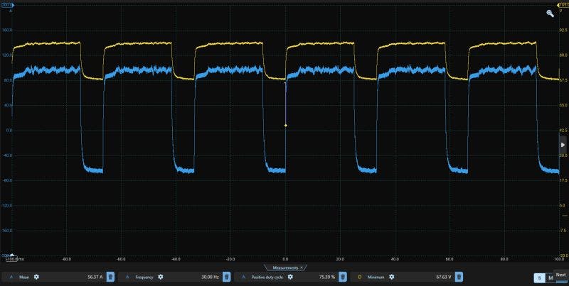
Task: Close the Measurements panel tab
Action: (x=302, y=268)
